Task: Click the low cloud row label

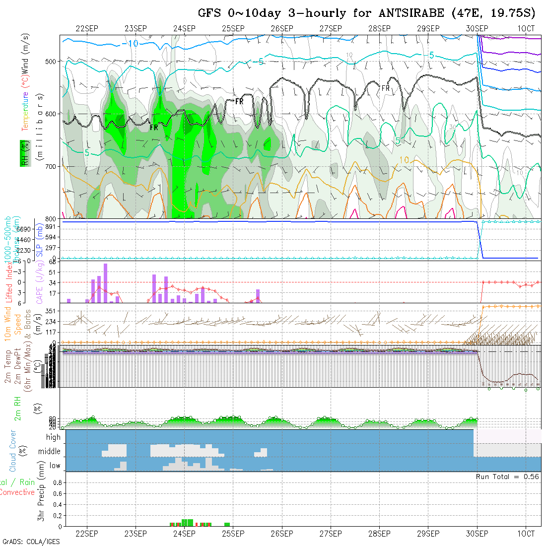Action: point(55,466)
